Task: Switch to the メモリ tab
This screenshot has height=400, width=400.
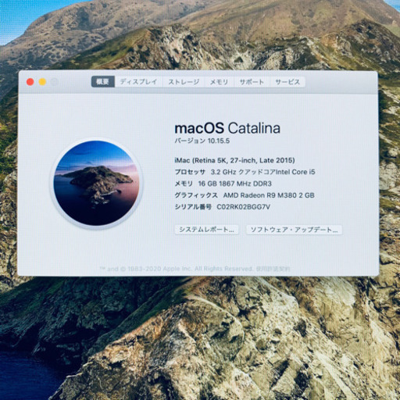Action: pos(220,82)
